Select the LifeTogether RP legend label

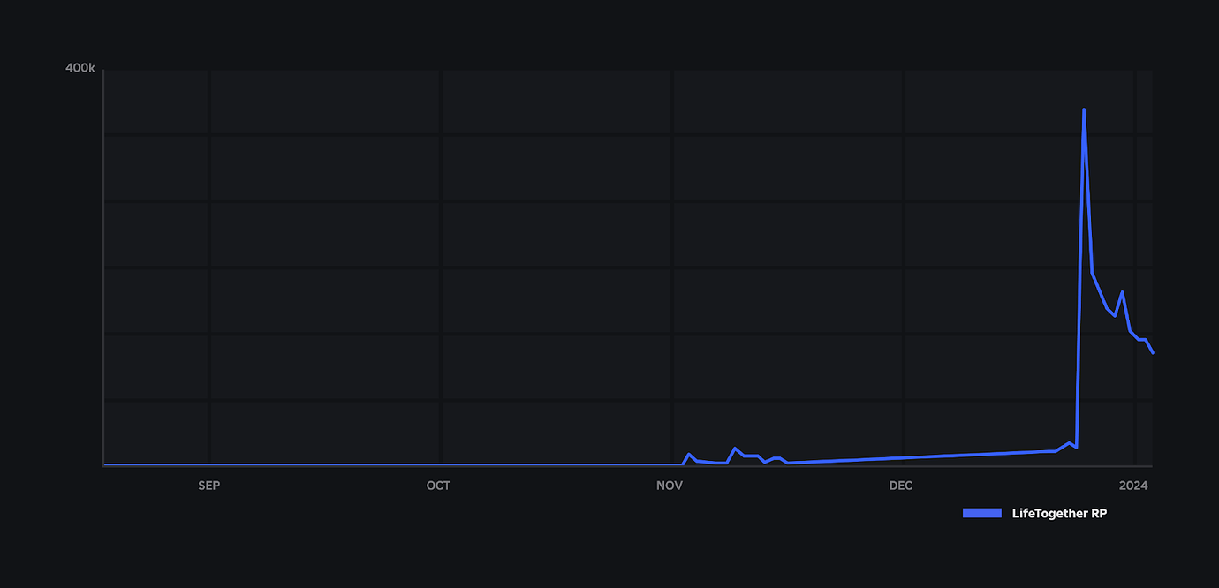click(1059, 513)
